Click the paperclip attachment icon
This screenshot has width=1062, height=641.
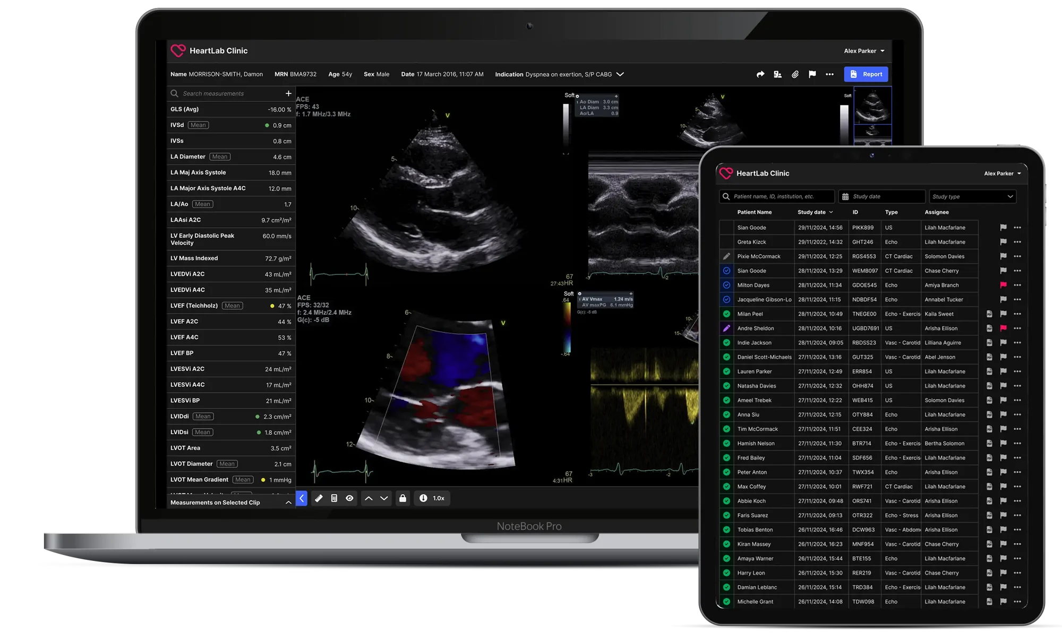pyautogui.click(x=795, y=74)
